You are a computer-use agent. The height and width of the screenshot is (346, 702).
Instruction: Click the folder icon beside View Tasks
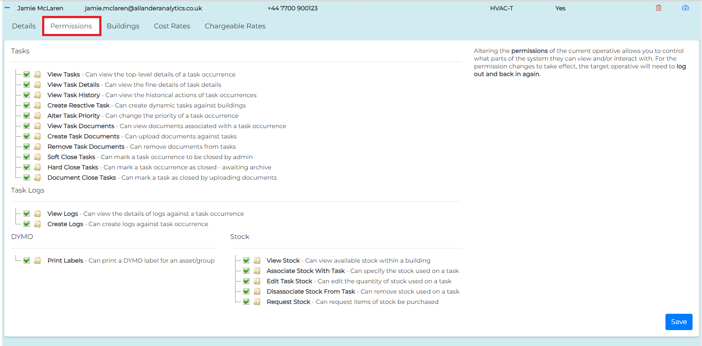point(37,74)
